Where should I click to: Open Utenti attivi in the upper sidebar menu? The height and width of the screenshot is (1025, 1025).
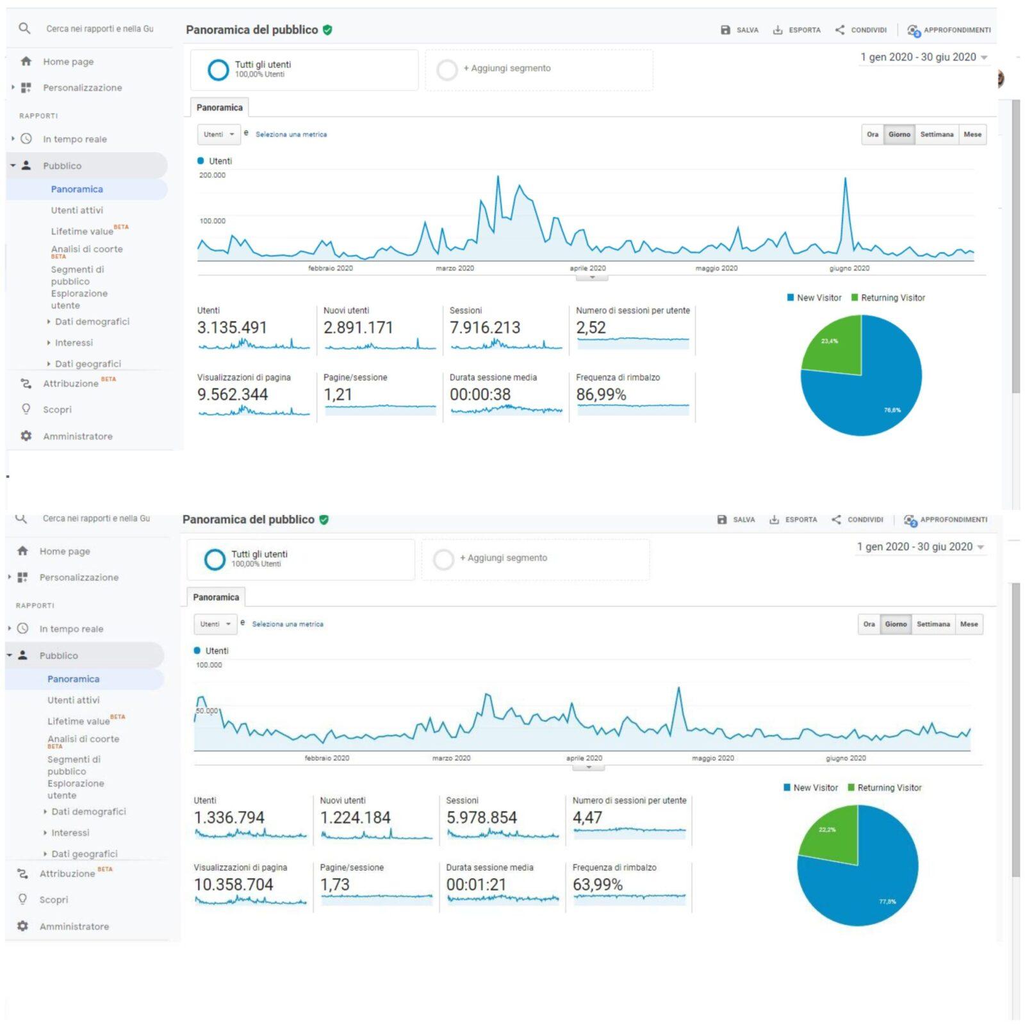click(x=77, y=210)
